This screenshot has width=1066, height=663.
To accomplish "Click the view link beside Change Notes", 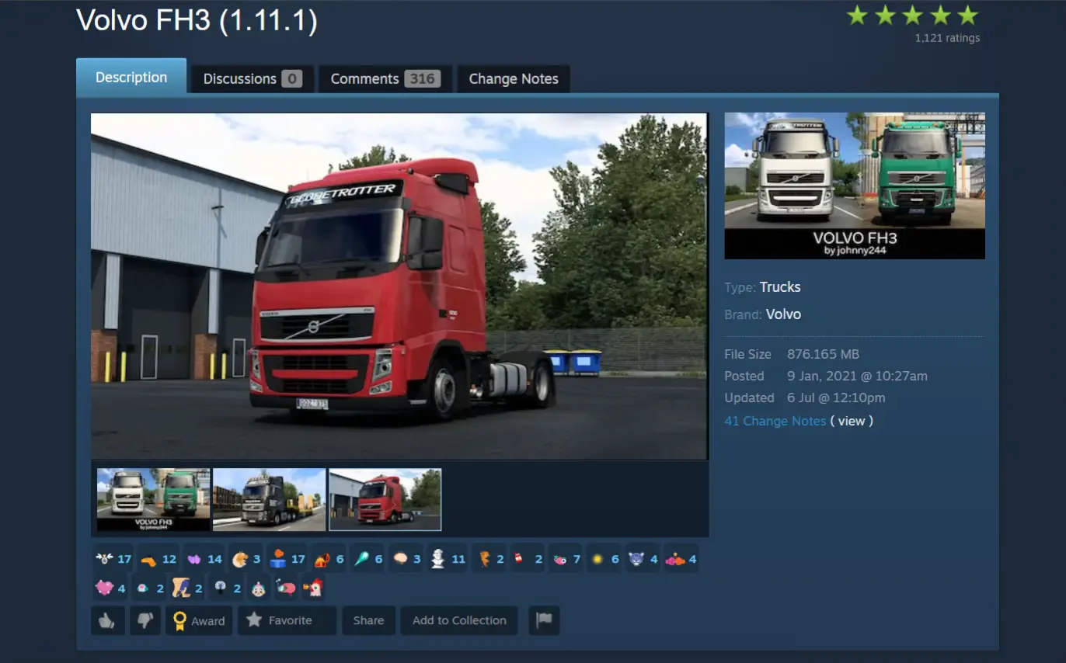I will click(x=852, y=421).
